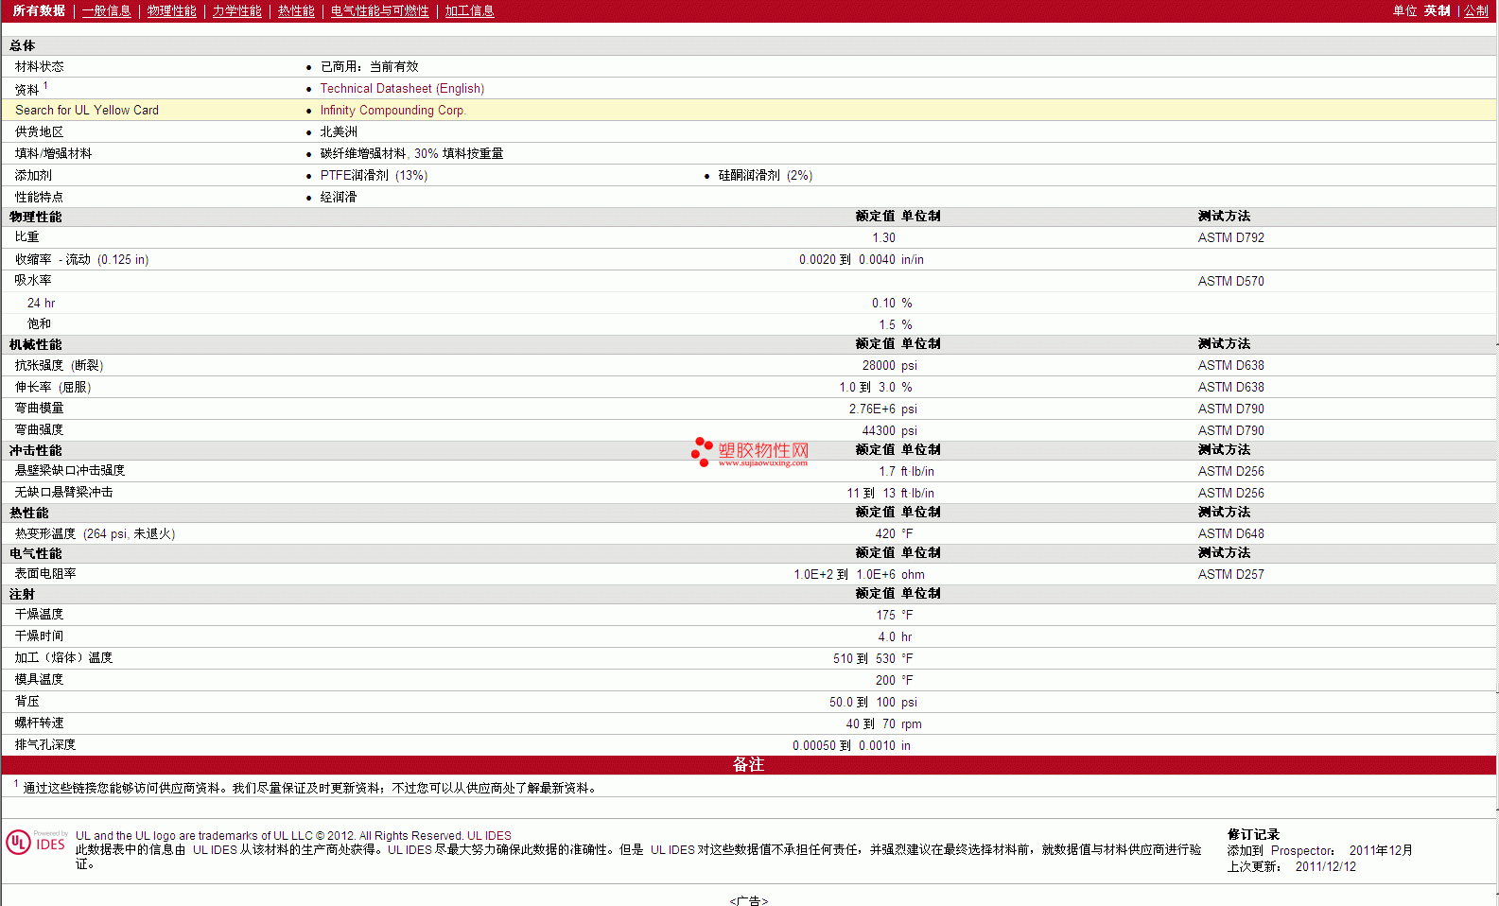Select the ASTM D257 test method
The height and width of the screenshot is (906, 1499).
(1230, 574)
